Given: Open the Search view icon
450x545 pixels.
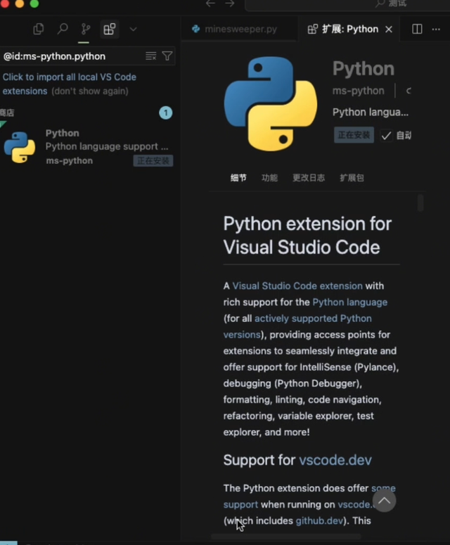Looking at the screenshot, I should (x=63, y=29).
